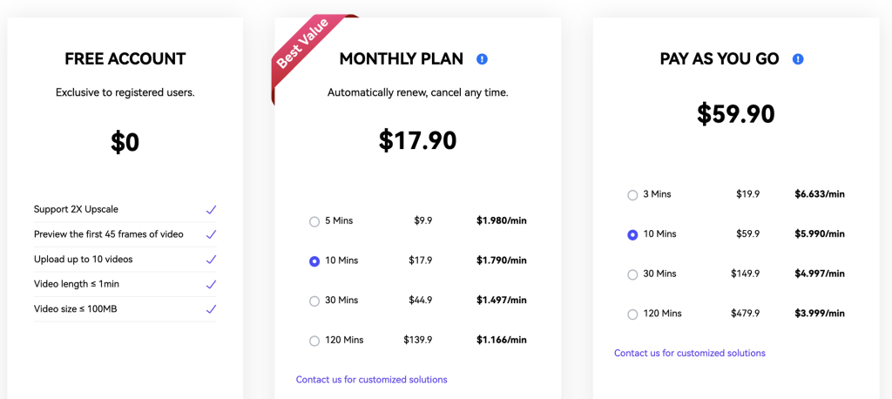Click checkmark next to Video size ≤ 100MB
The height and width of the screenshot is (399, 892).
(x=211, y=308)
